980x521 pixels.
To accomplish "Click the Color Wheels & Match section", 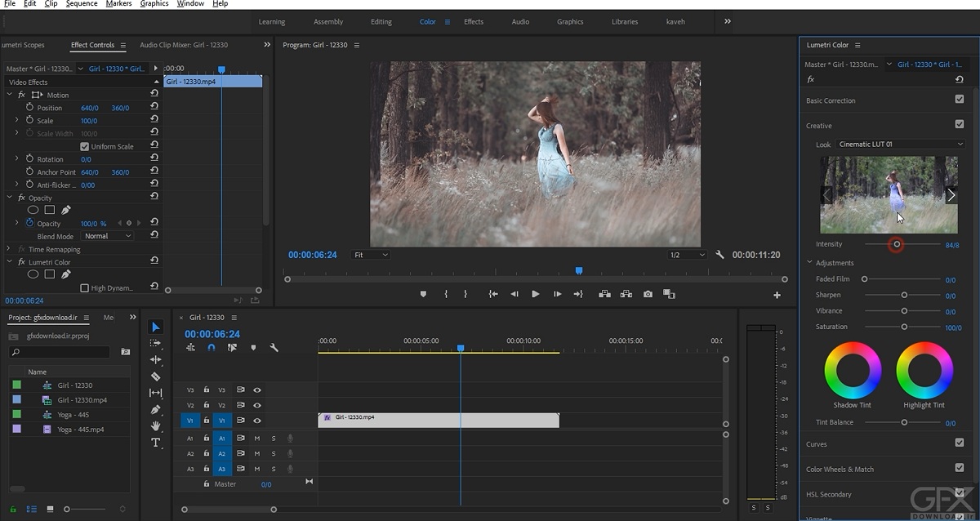I will (840, 470).
